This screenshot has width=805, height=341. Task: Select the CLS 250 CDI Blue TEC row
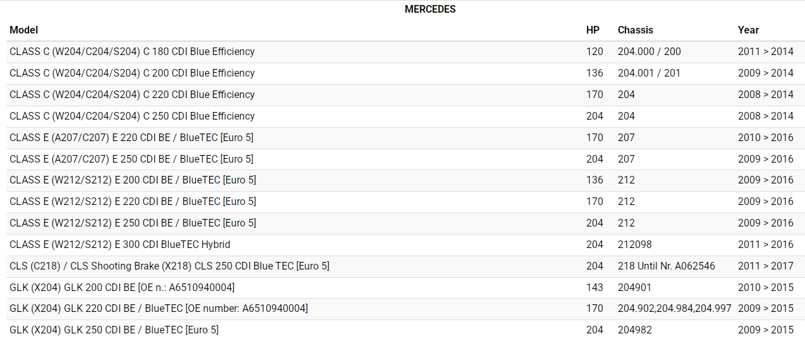pos(169,266)
